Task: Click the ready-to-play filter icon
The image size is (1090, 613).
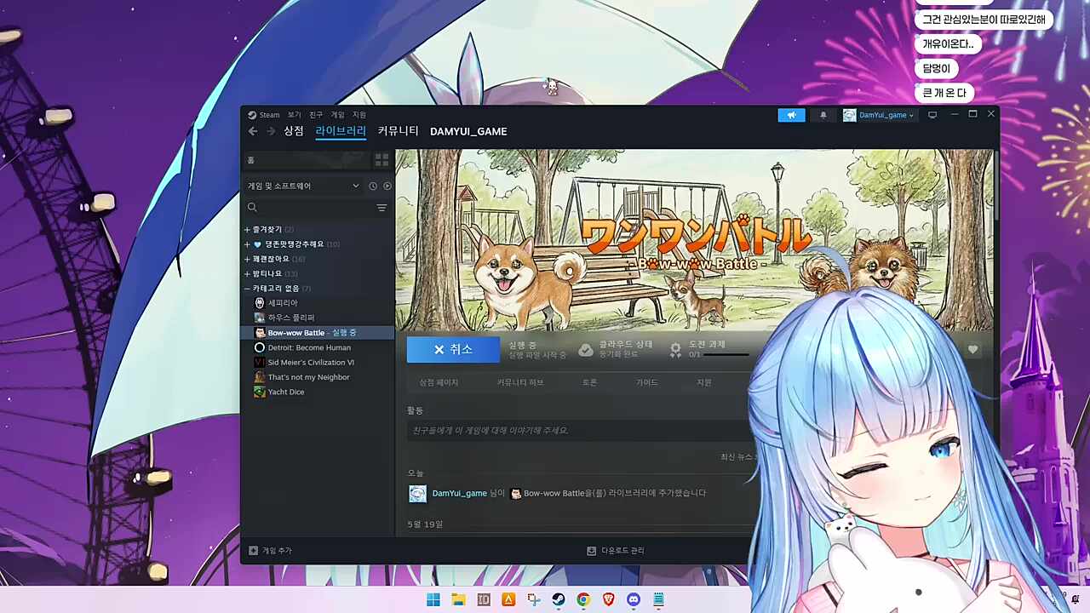Action: [387, 186]
